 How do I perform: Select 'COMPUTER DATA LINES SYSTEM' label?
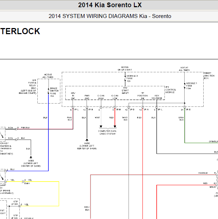pyautogui.click(x=107, y=132)
